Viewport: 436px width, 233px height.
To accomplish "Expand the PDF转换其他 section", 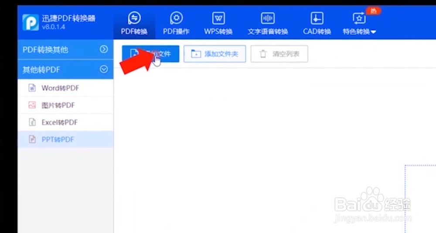I will pyautogui.click(x=65, y=50).
